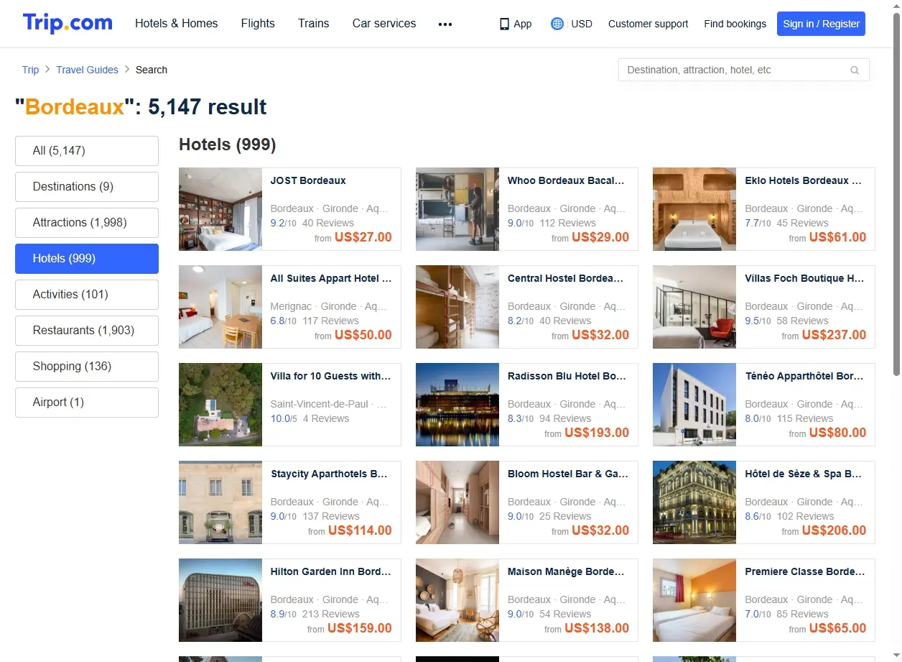Open Bloom Hostel Bar photo
This screenshot has width=902, height=662.
coord(457,502)
